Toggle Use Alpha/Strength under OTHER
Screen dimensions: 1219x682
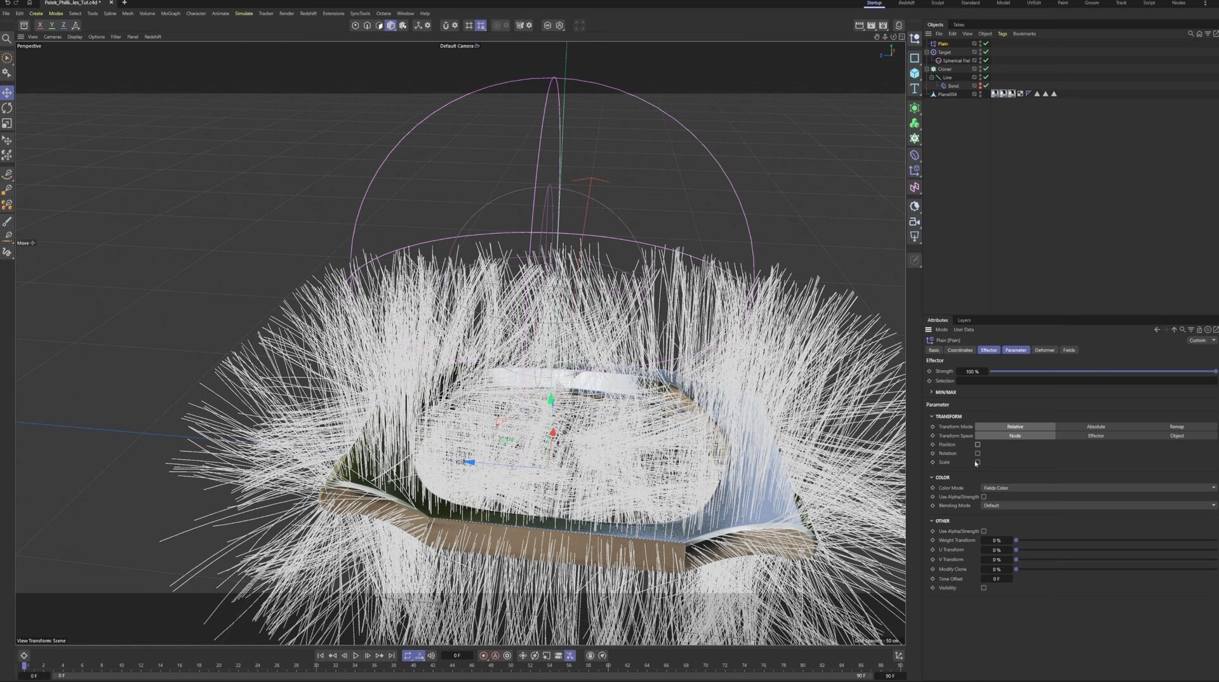pyautogui.click(x=983, y=531)
